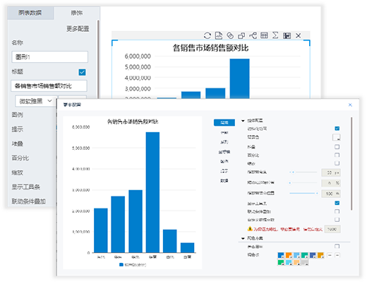Switch to the 图表数据 tab

pos(30,13)
